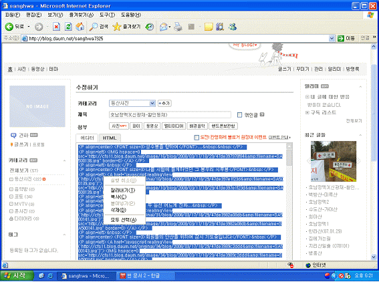Viewport: 379px width, 284px height.
Task: Go to the Home page icon
Action: [x=80, y=27]
